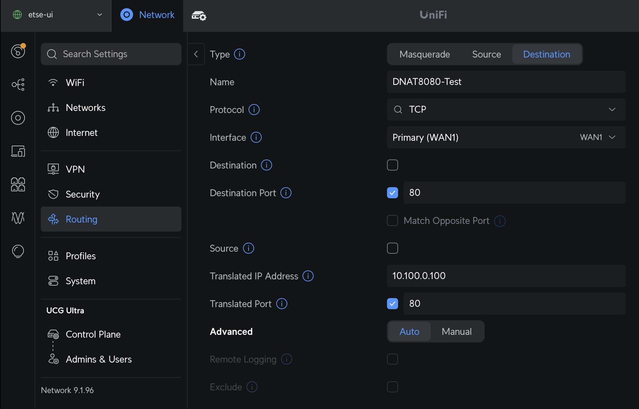This screenshot has width=639, height=409.
Task: Select the Source type tab
Action: point(486,54)
